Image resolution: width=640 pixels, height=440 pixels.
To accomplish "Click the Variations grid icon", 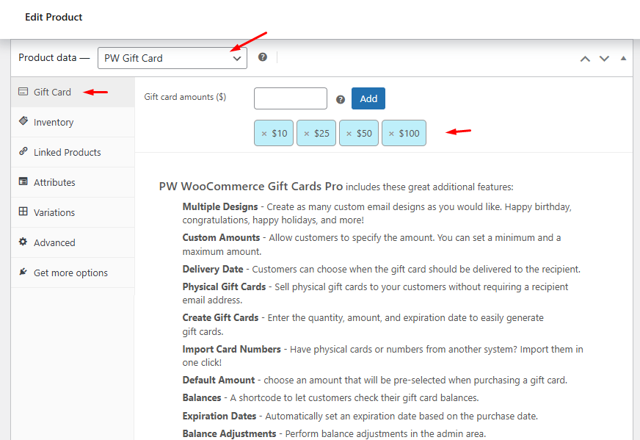I will coord(23,212).
